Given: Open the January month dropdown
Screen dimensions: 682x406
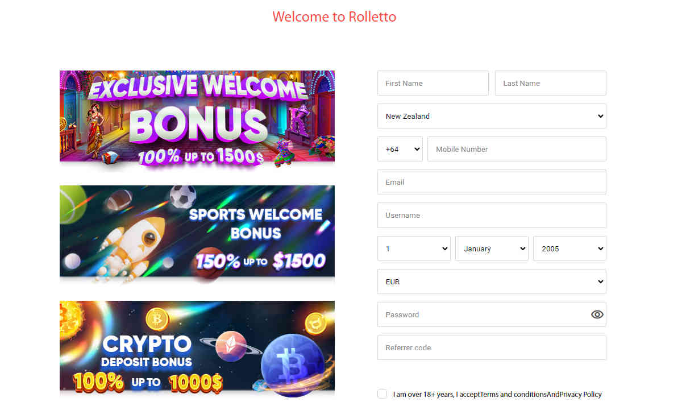Looking at the screenshot, I should tap(492, 248).
